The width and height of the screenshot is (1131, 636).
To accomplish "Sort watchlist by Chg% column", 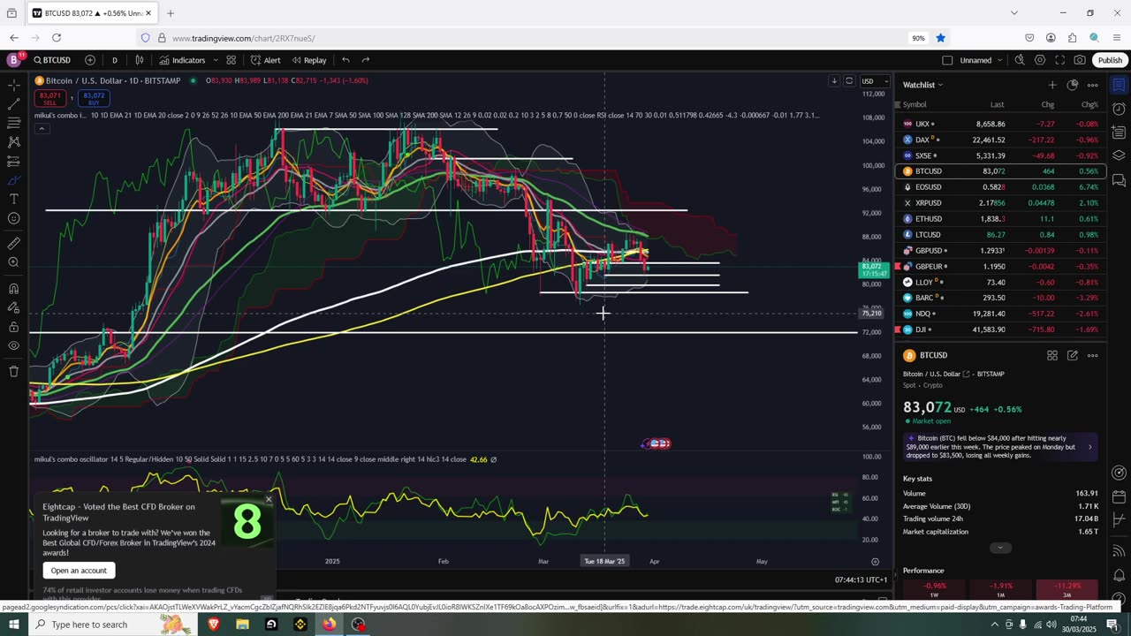I will (x=1089, y=104).
